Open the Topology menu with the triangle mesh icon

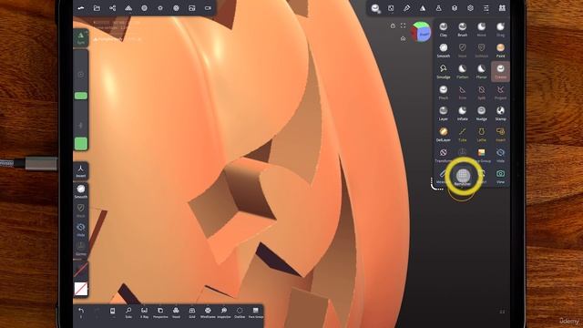128,8
